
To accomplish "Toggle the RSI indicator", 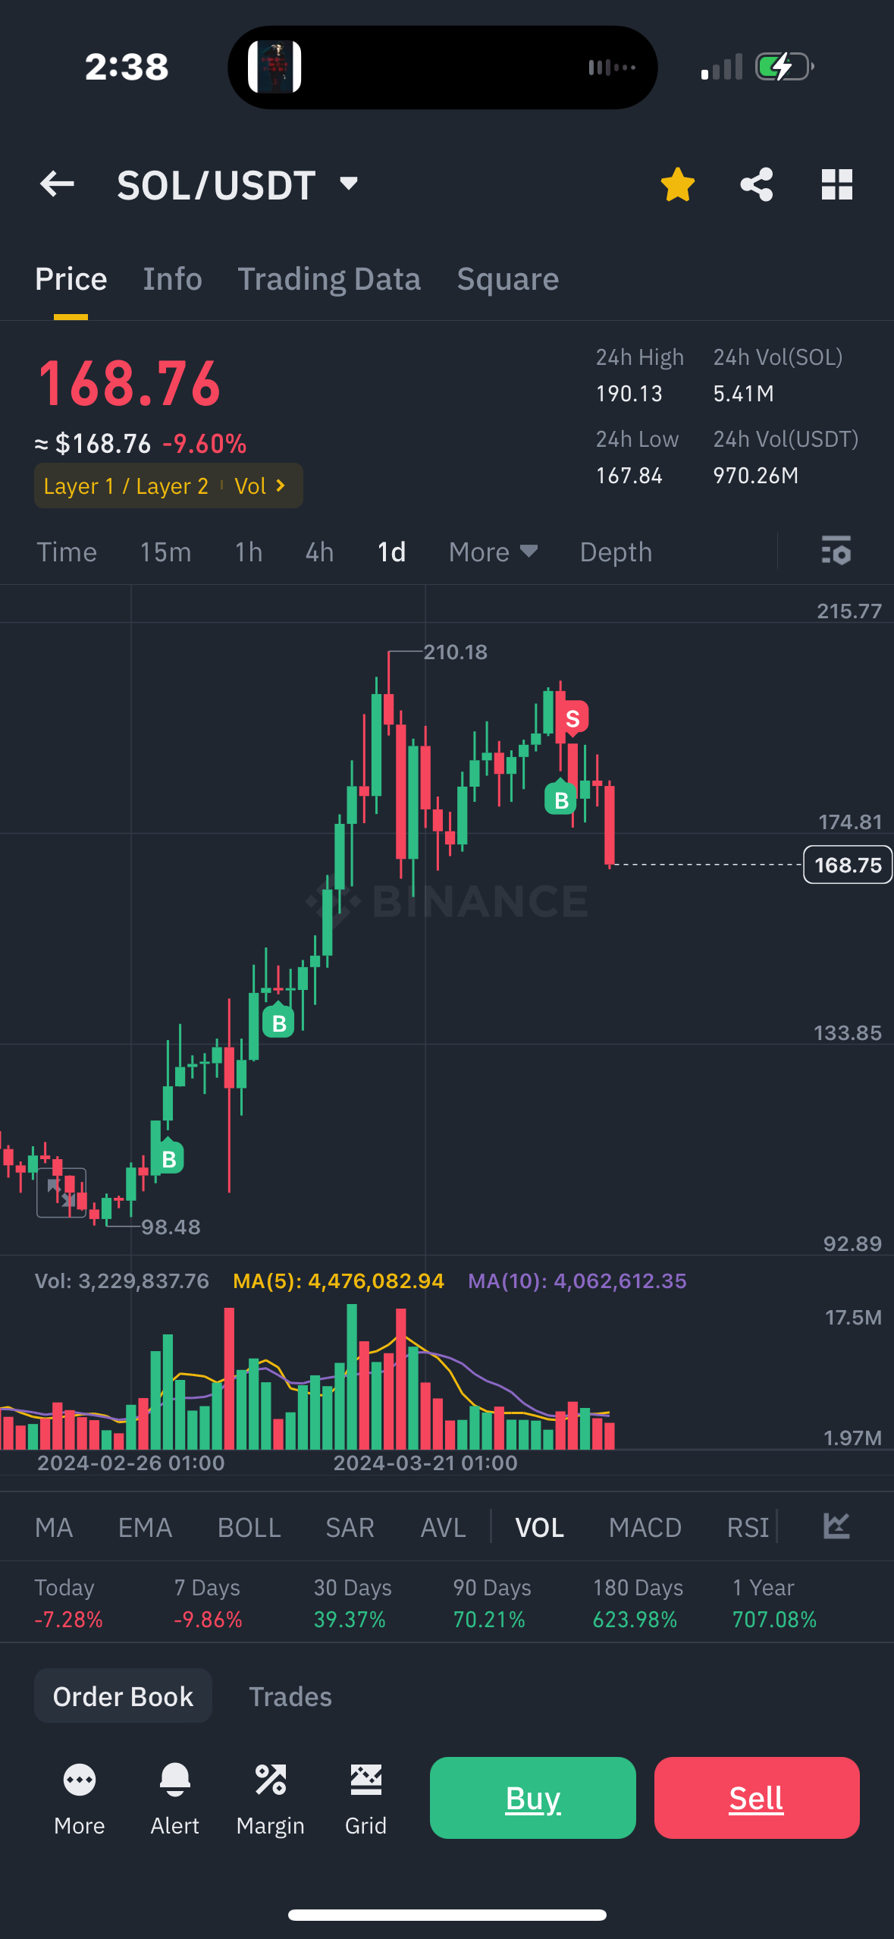I will 748,1527.
